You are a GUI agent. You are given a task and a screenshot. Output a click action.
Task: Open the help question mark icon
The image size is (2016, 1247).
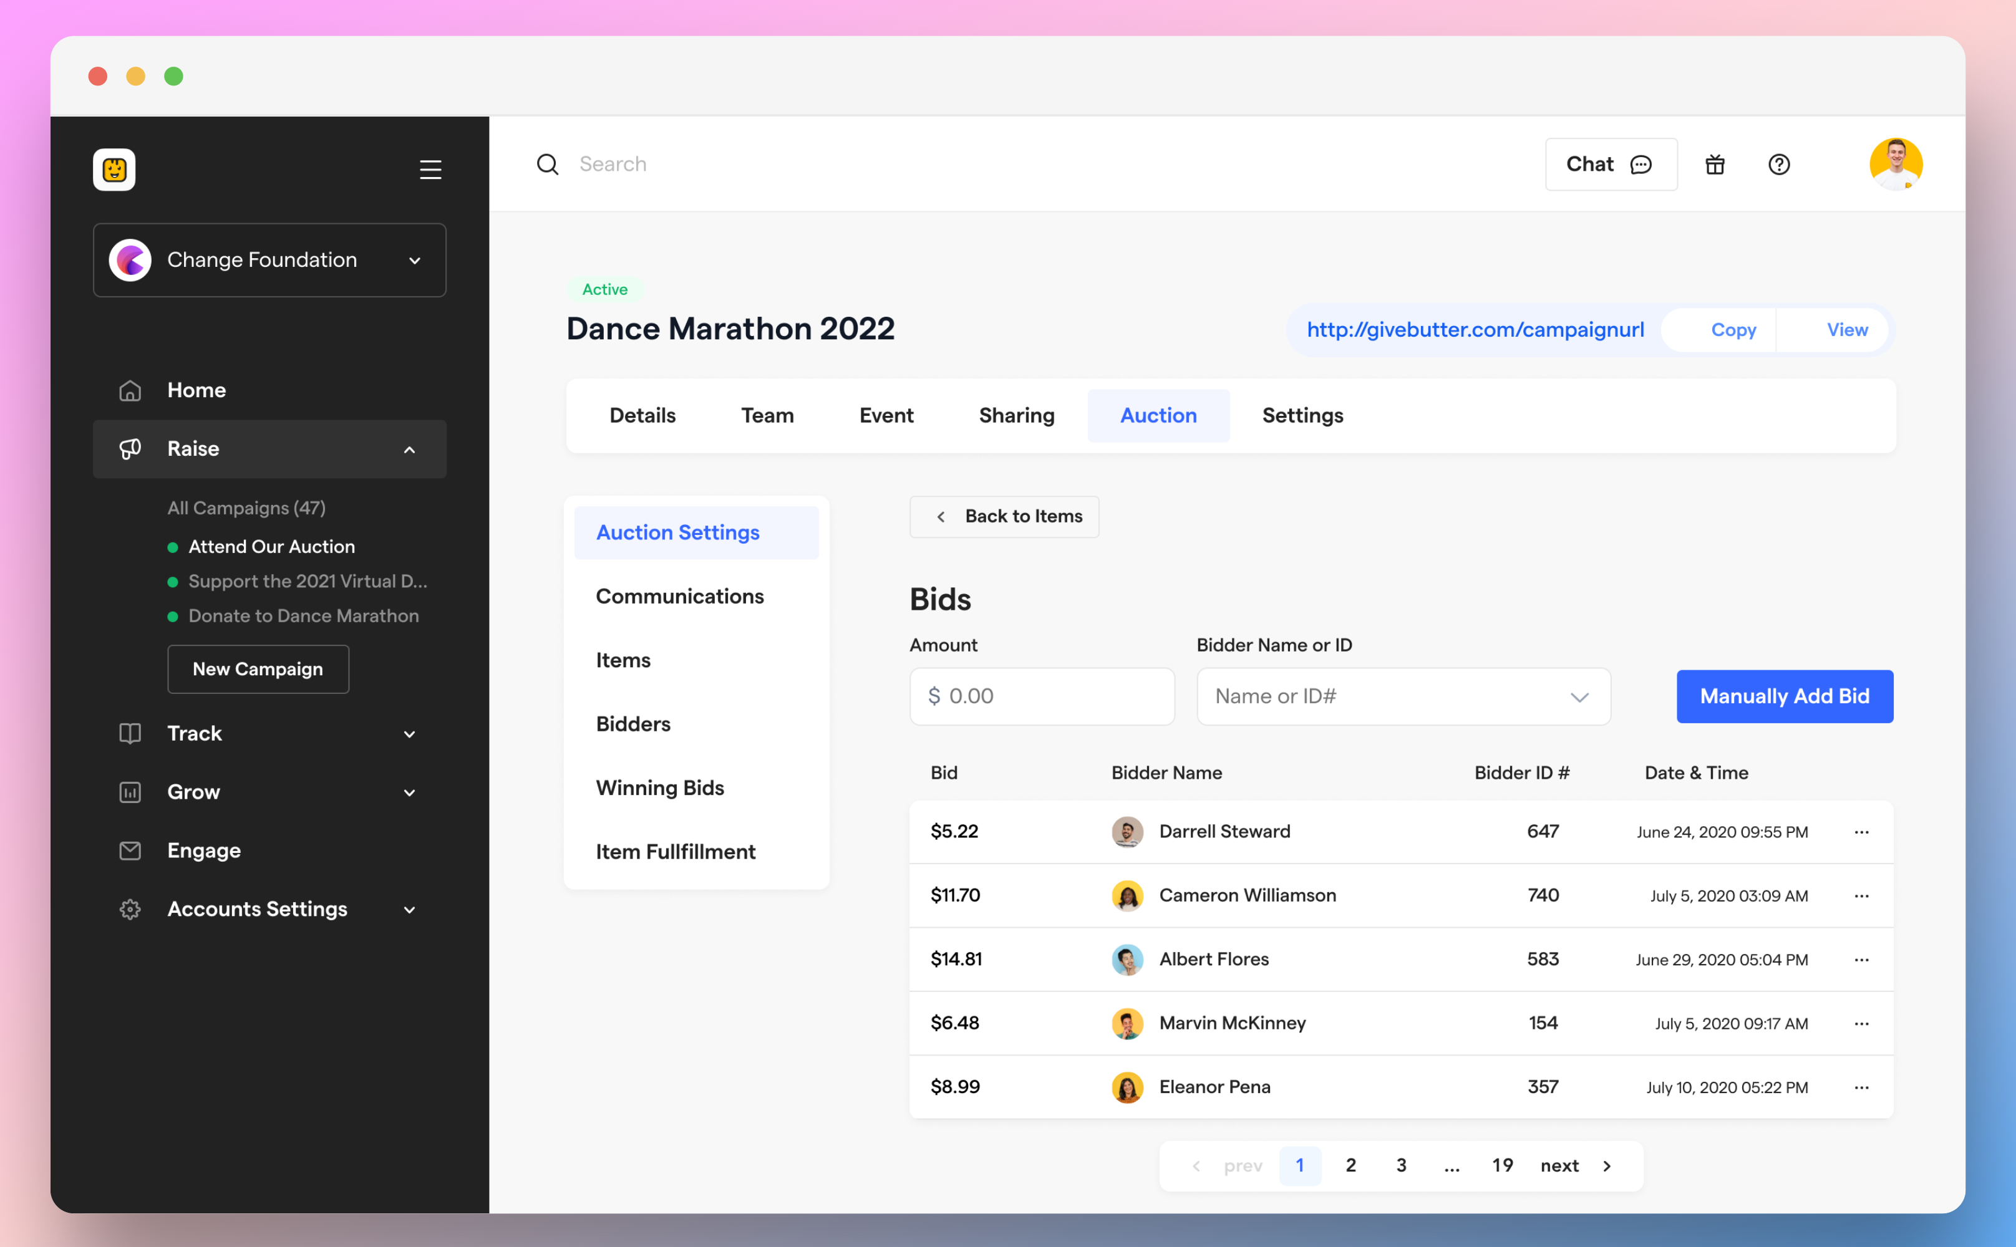coord(1779,164)
